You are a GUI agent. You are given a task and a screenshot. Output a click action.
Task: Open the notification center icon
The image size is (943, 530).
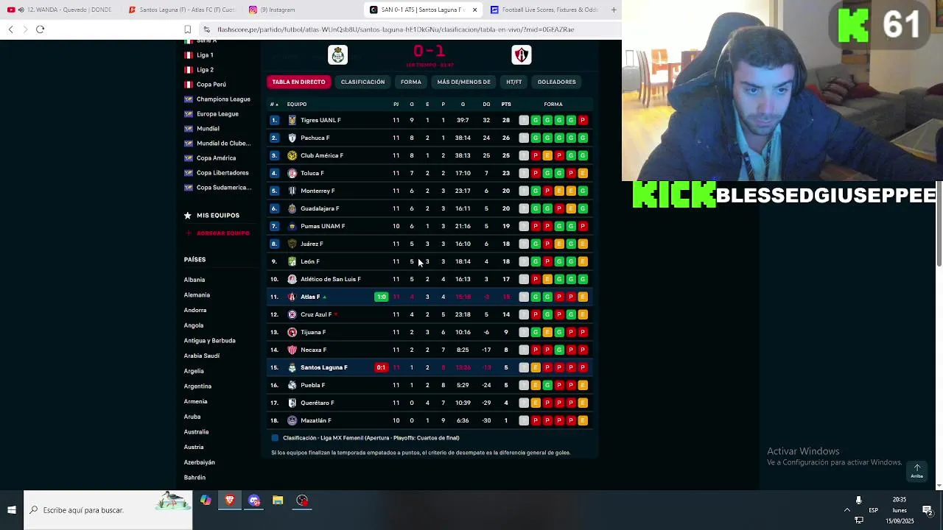[928, 510]
